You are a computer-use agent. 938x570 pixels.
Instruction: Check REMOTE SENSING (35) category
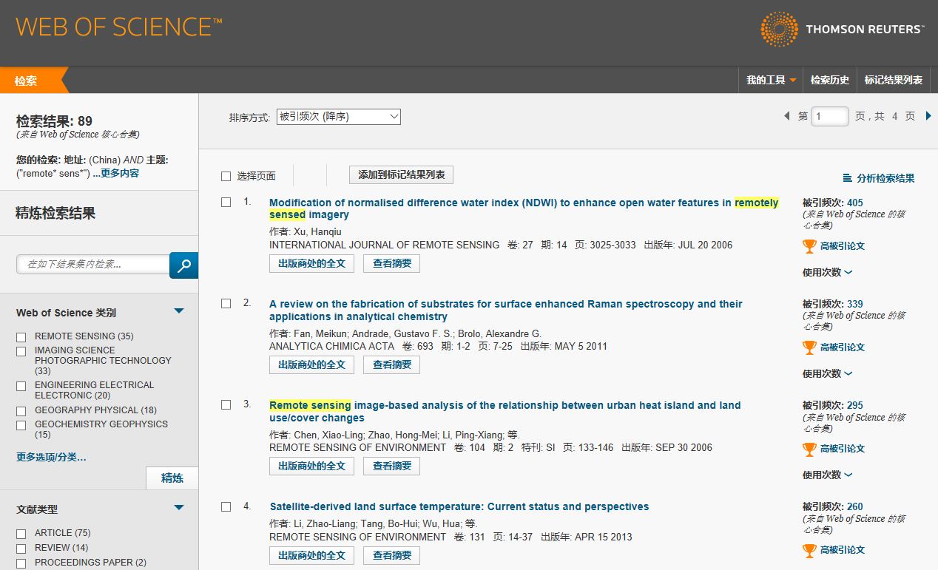coord(21,337)
